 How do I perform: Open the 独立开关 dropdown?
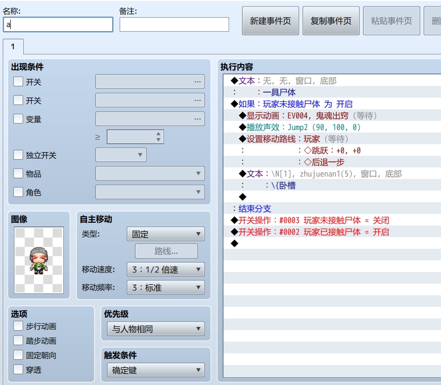pos(121,155)
